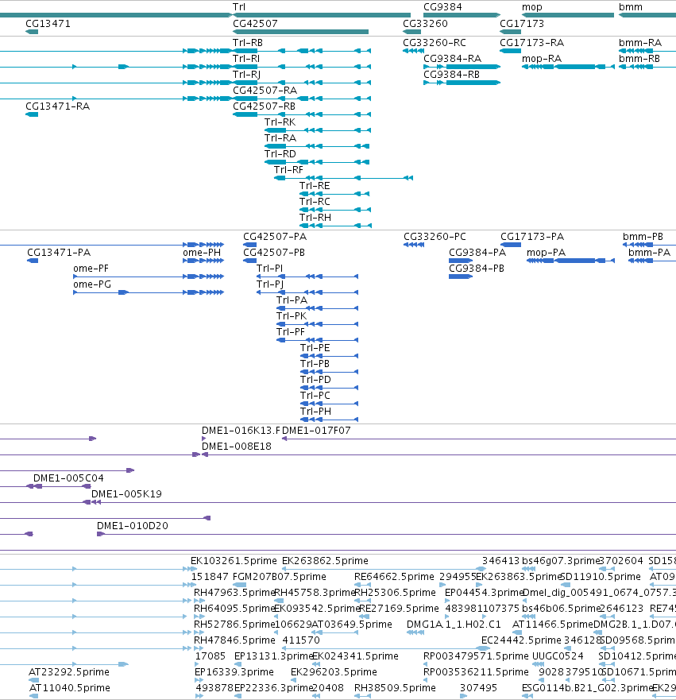Select transcript label Trl-RC
This screenshot has width=676, height=700.
(x=315, y=202)
